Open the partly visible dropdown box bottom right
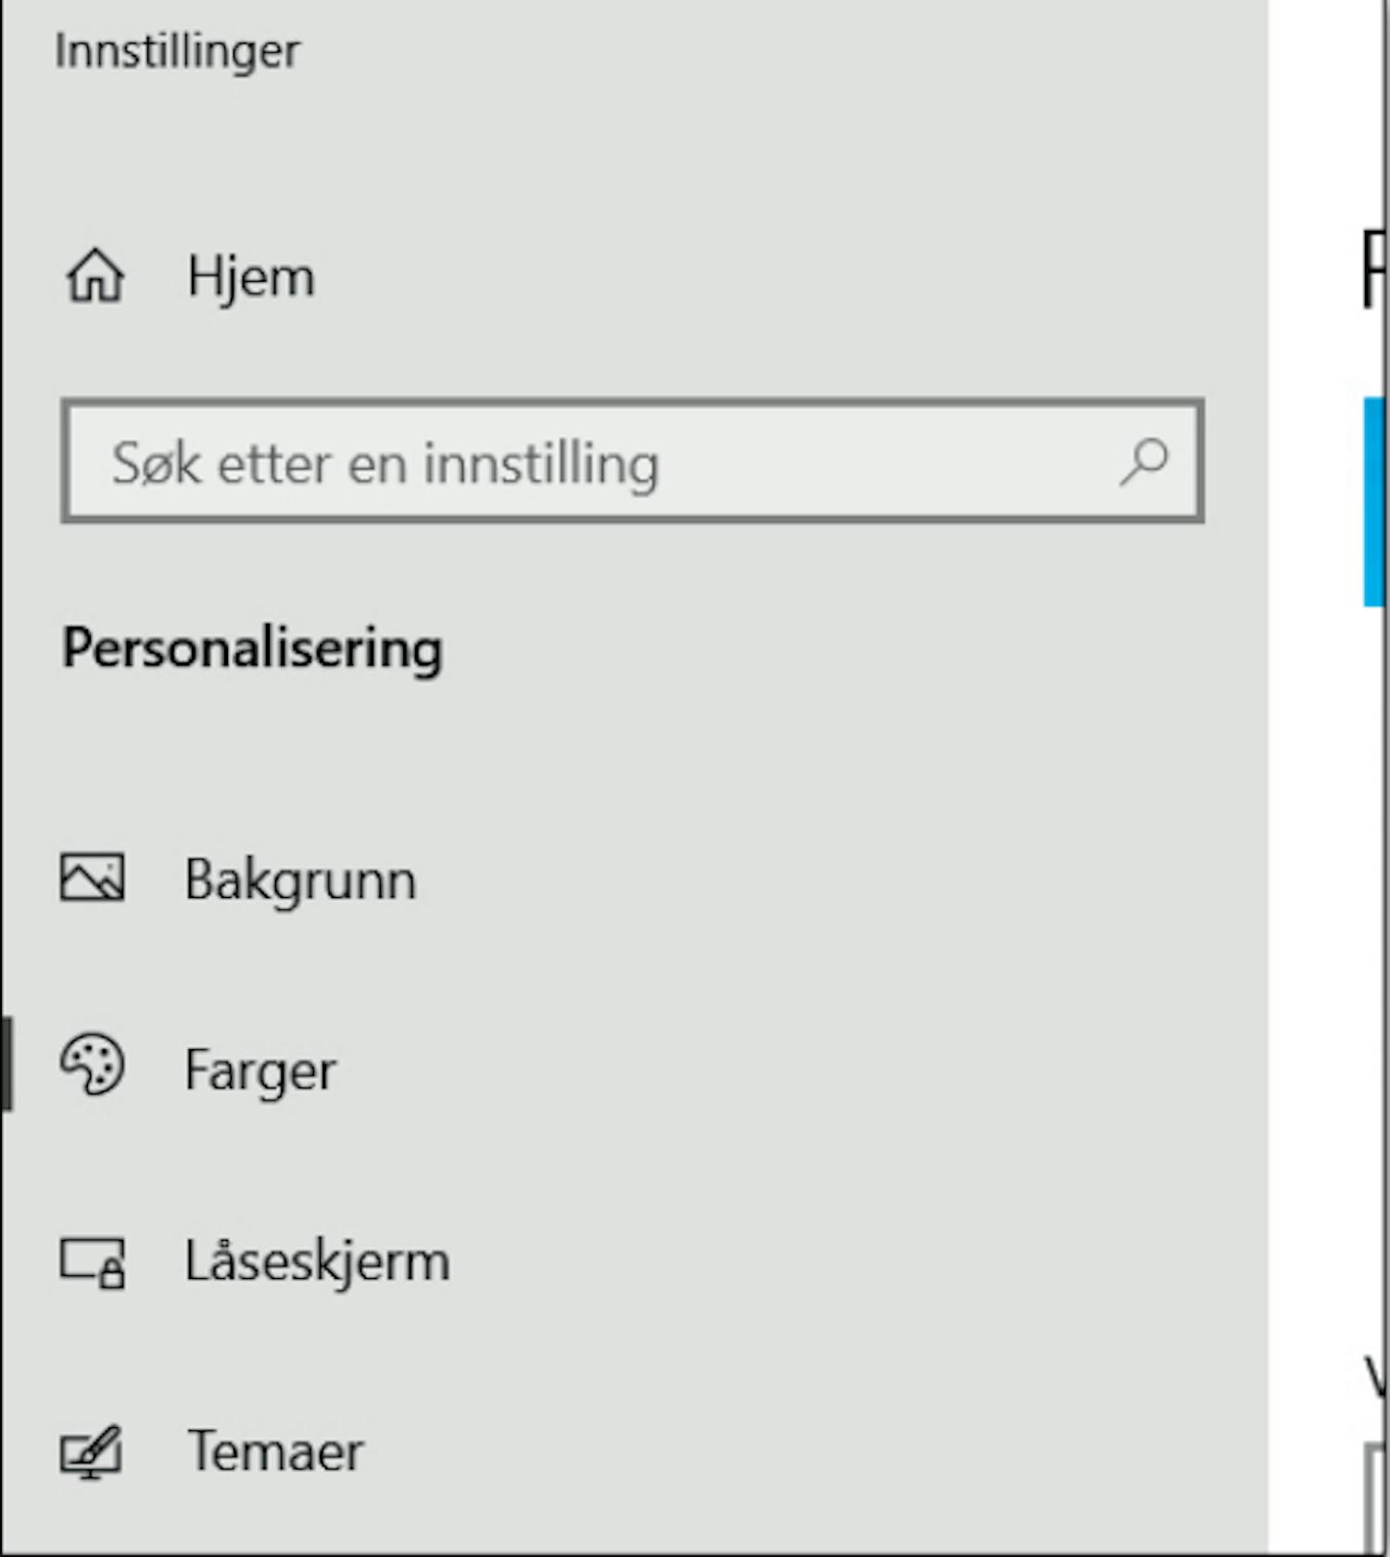This screenshot has height=1557, width=1390. tap(1375, 1497)
